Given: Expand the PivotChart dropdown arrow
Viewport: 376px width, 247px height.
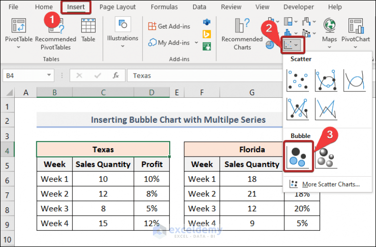Looking at the screenshot, I should tap(355, 47).
